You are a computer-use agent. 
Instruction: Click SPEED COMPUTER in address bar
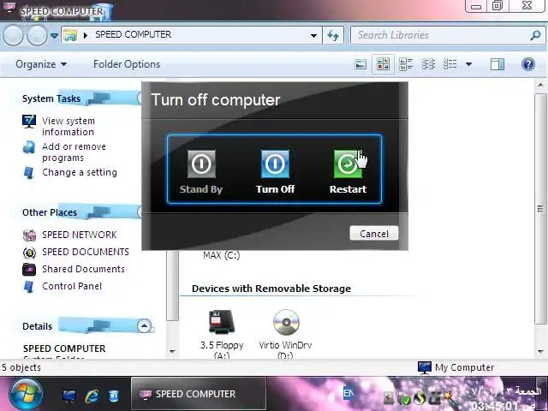tap(134, 34)
